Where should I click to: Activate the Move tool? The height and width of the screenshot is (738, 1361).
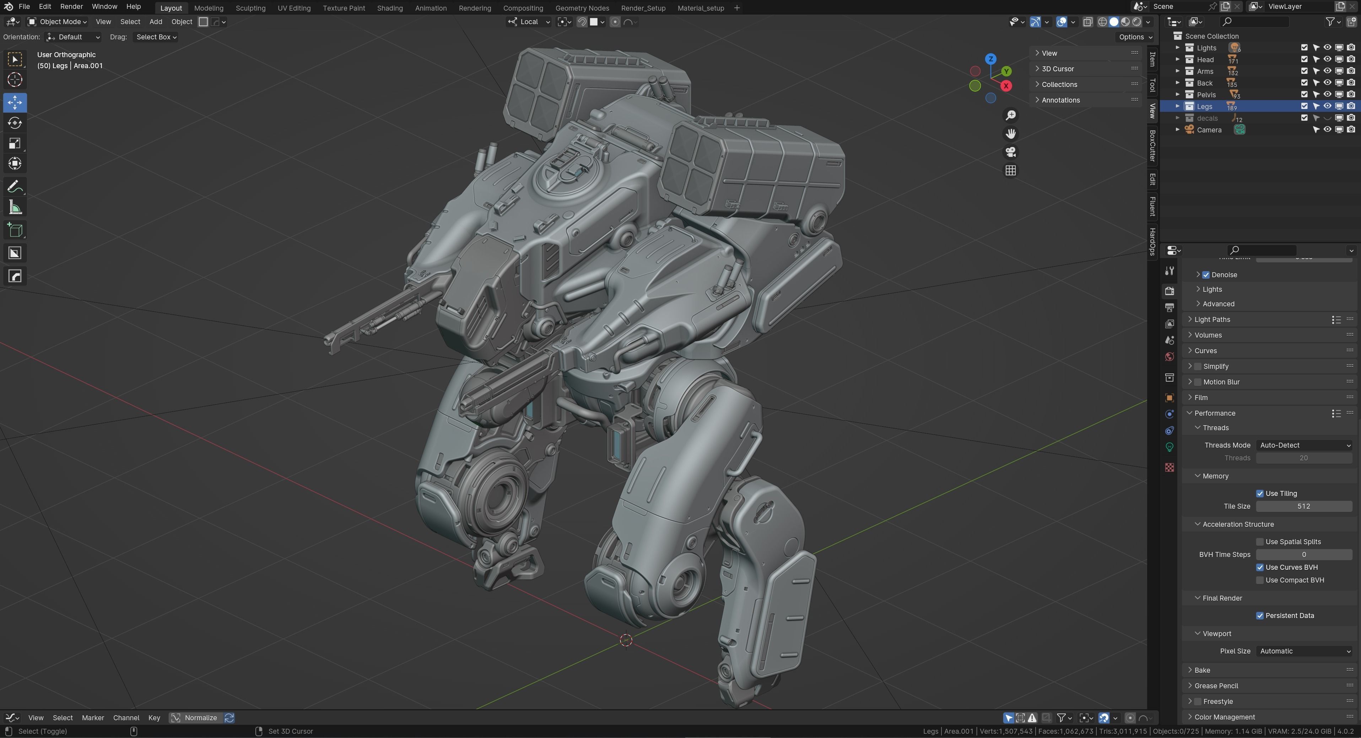coord(15,103)
